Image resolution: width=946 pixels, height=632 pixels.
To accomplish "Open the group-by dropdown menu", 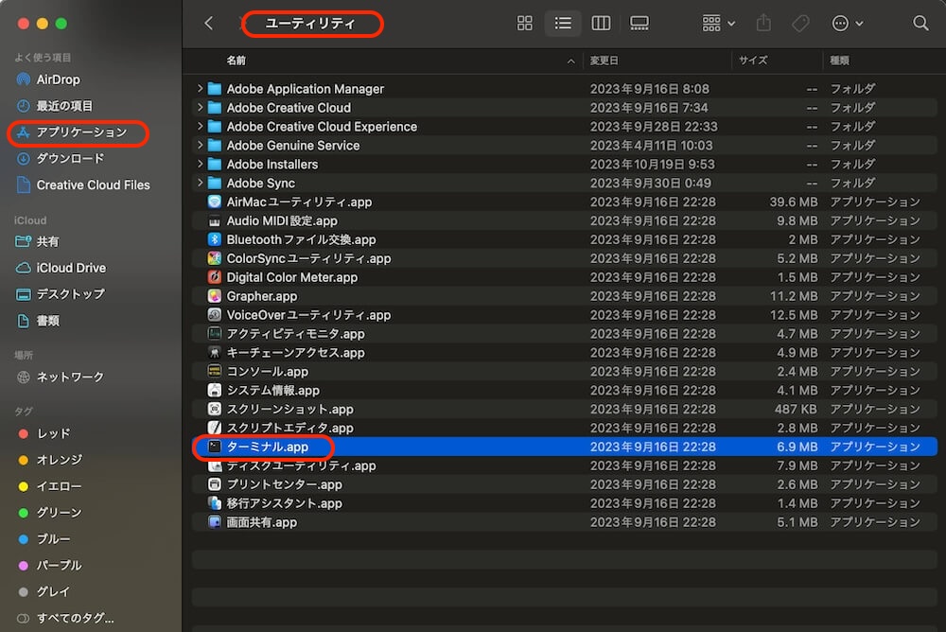I will click(718, 24).
